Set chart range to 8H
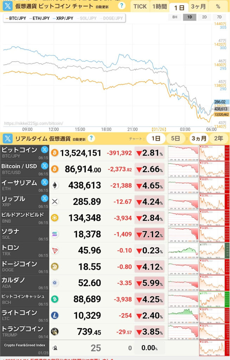Viewport: 230px width, 360px height. [175, 17]
